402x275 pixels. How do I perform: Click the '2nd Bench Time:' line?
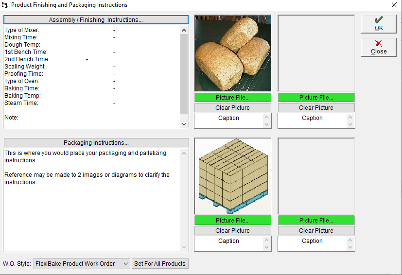27,59
